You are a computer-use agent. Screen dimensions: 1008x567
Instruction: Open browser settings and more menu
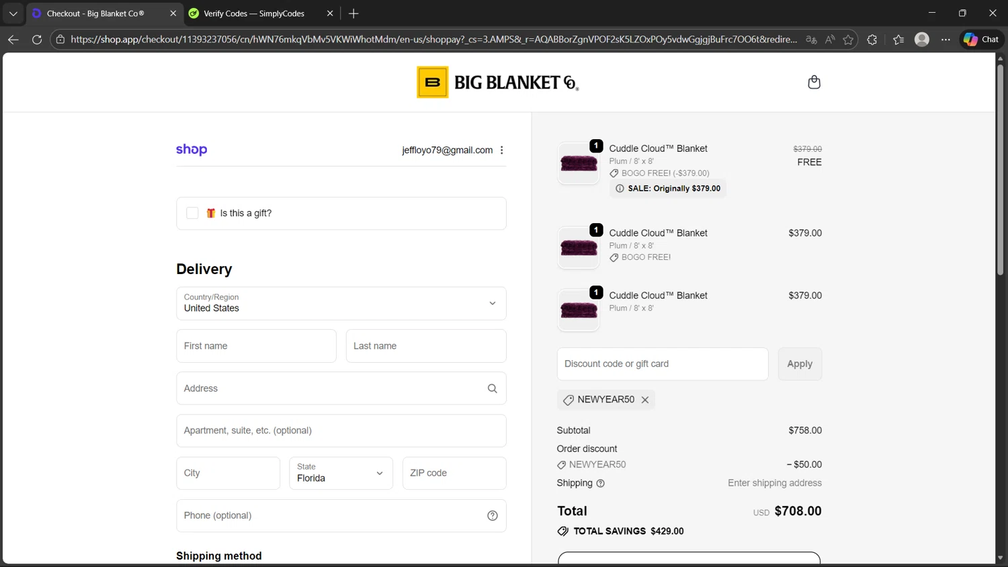click(946, 40)
